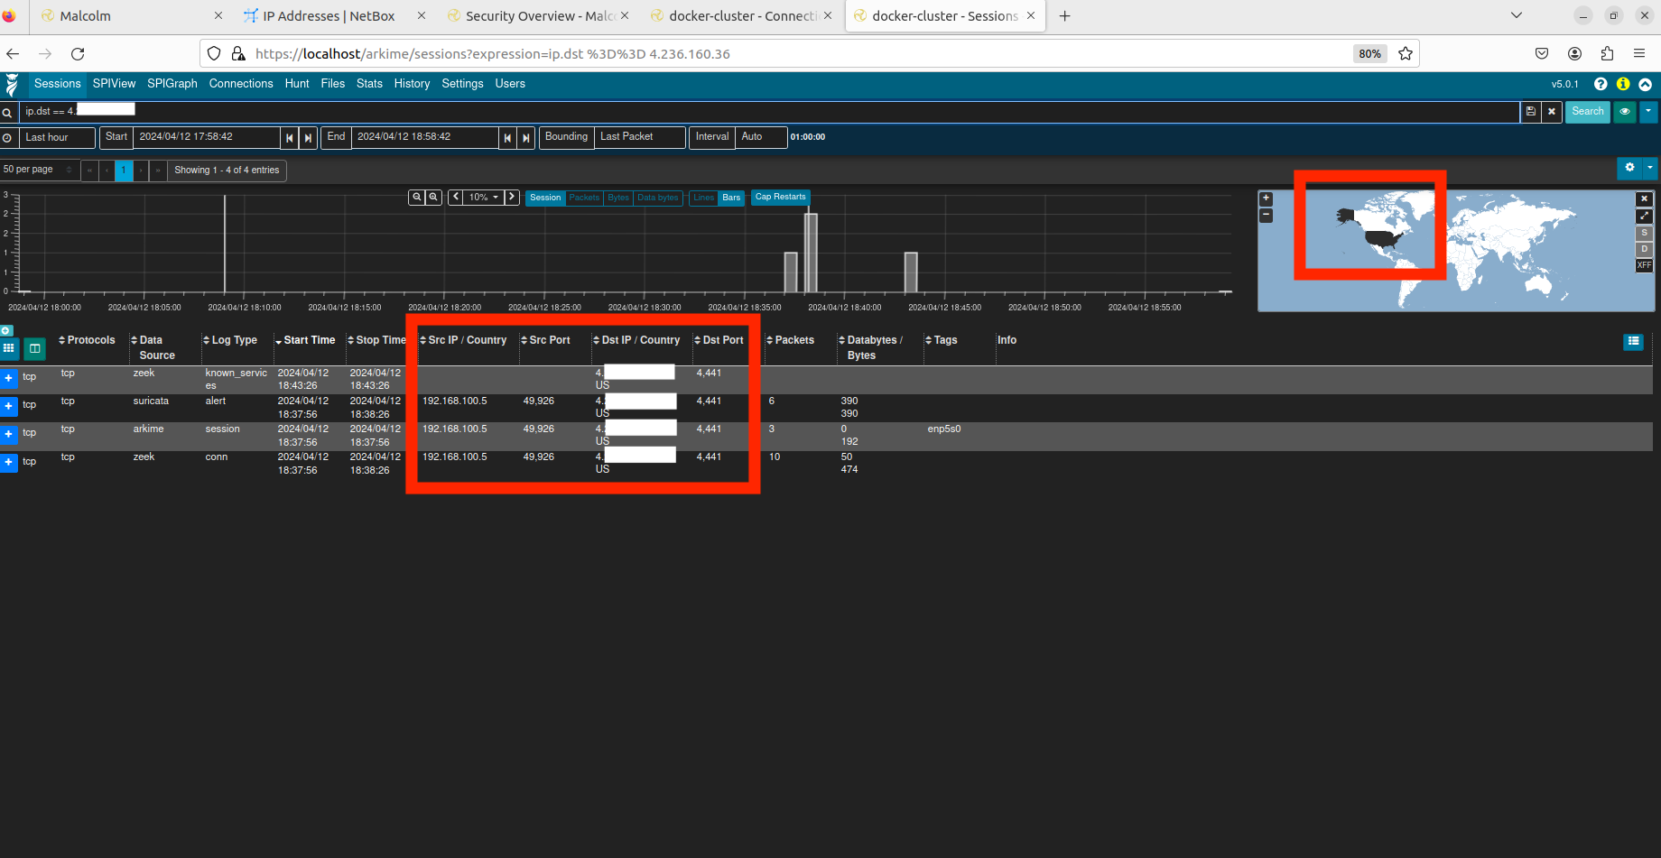Click the settings gear icon below the search bar
The image size is (1661, 858).
pyautogui.click(x=1629, y=168)
